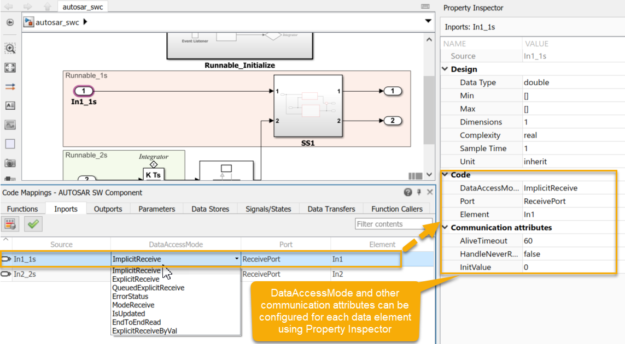Click the Screenshot camera icon
Image resolution: width=625 pixels, height=344 pixels.
click(x=10, y=163)
